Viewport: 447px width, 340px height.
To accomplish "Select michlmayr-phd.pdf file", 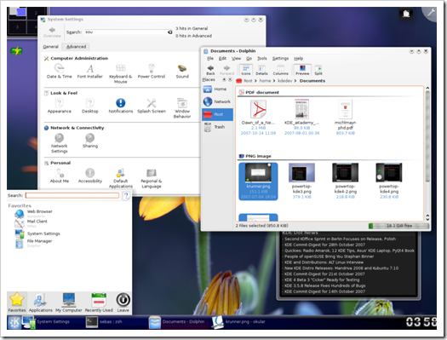I will 345,117.
